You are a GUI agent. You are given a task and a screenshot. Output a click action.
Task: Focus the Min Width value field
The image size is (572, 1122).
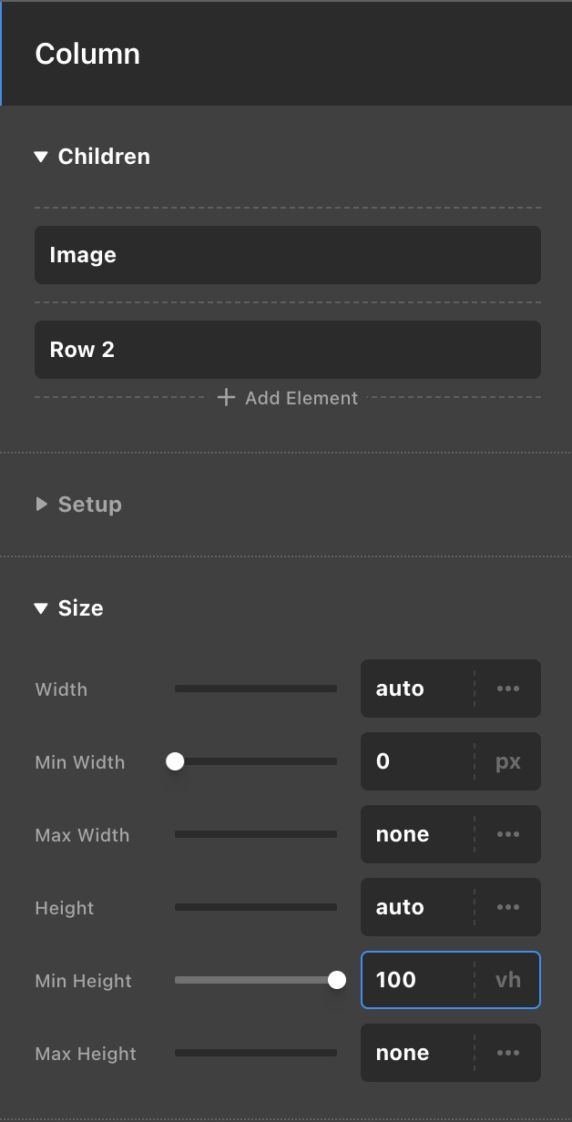pyautogui.click(x=417, y=761)
